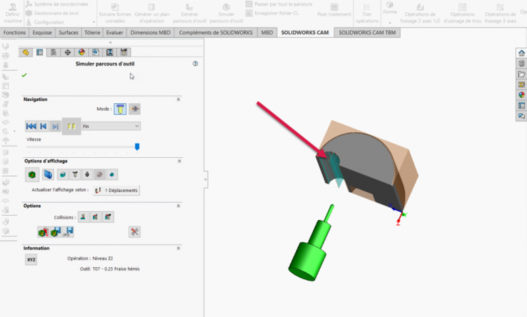The height and width of the screenshot is (317, 527).
Task: Open the FeatureManager tree panel tab
Action: [x=26, y=53]
